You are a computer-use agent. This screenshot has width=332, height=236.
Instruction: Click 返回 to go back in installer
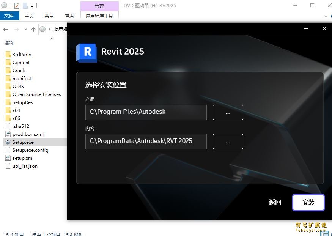pos(275,202)
